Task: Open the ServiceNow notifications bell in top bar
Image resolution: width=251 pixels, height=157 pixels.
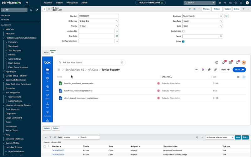Action: (241, 3)
